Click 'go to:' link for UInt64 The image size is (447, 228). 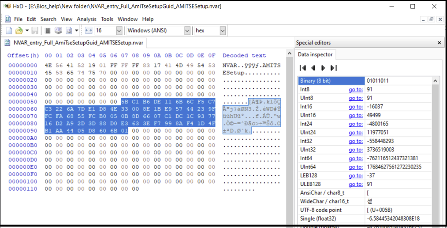point(356,166)
